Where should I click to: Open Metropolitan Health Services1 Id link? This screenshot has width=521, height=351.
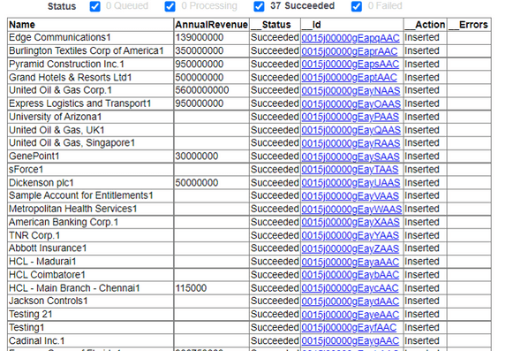coord(351,209)
